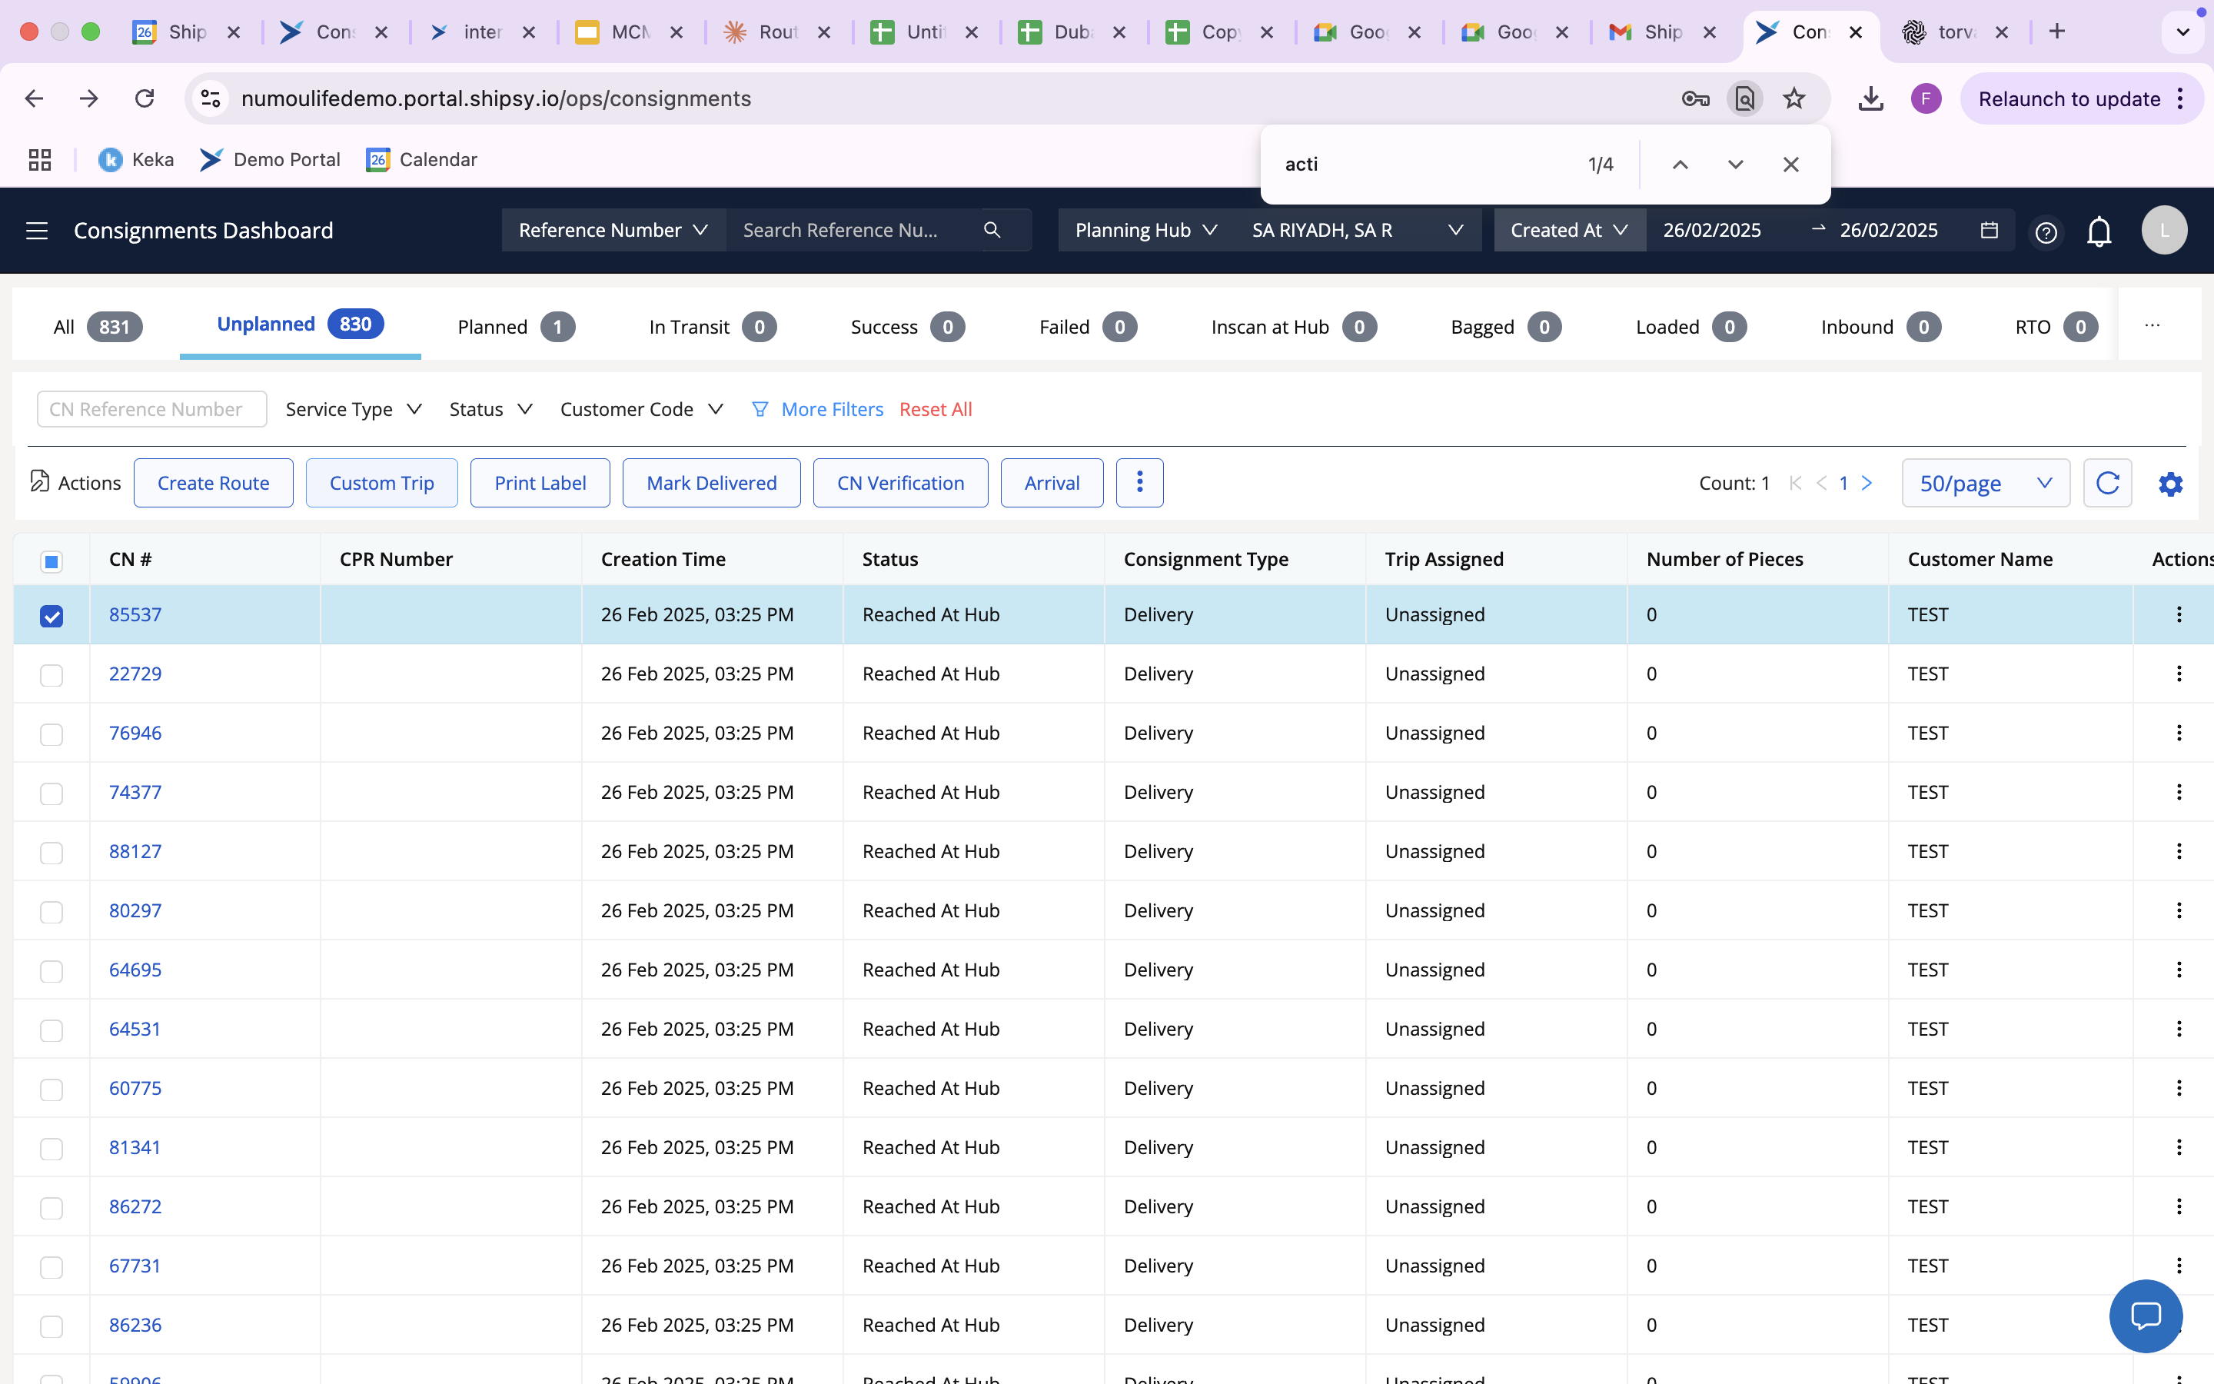The width and height of the screenshot is (2214, 1384).
Task: Open more bulk actions vertical dots
Action: point(1139,482)
